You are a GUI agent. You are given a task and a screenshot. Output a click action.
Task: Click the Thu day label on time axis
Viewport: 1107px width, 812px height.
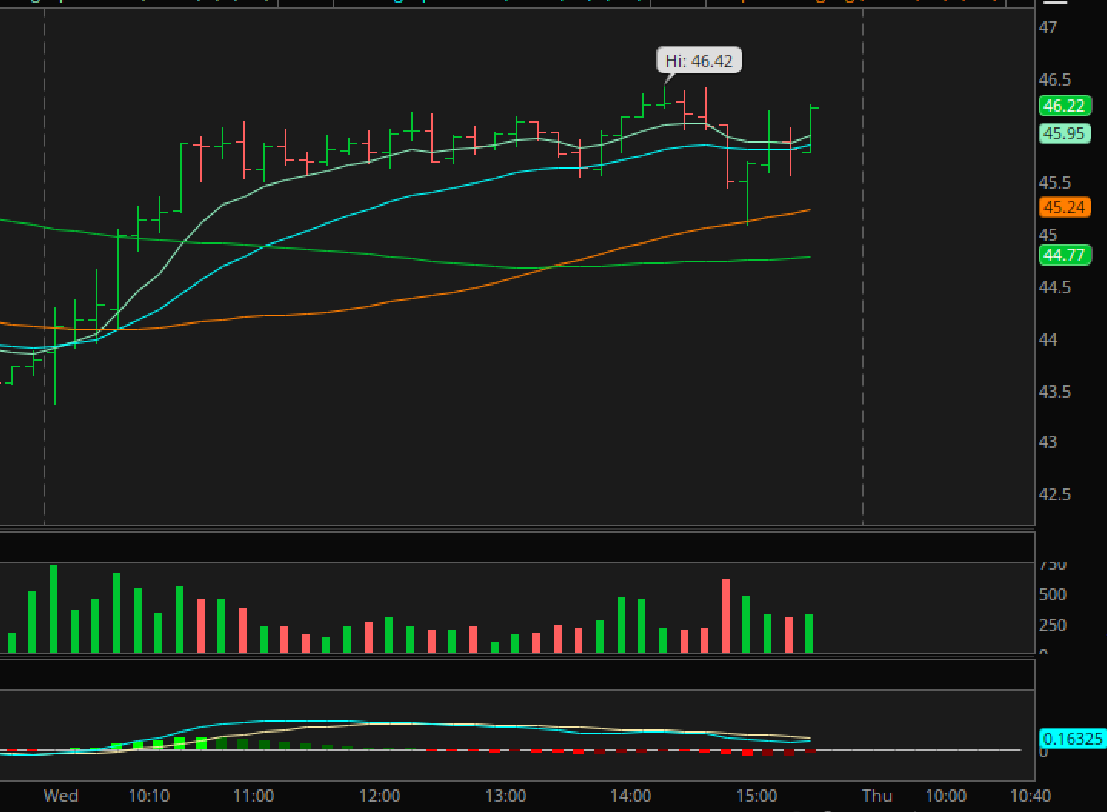[877, 796]
